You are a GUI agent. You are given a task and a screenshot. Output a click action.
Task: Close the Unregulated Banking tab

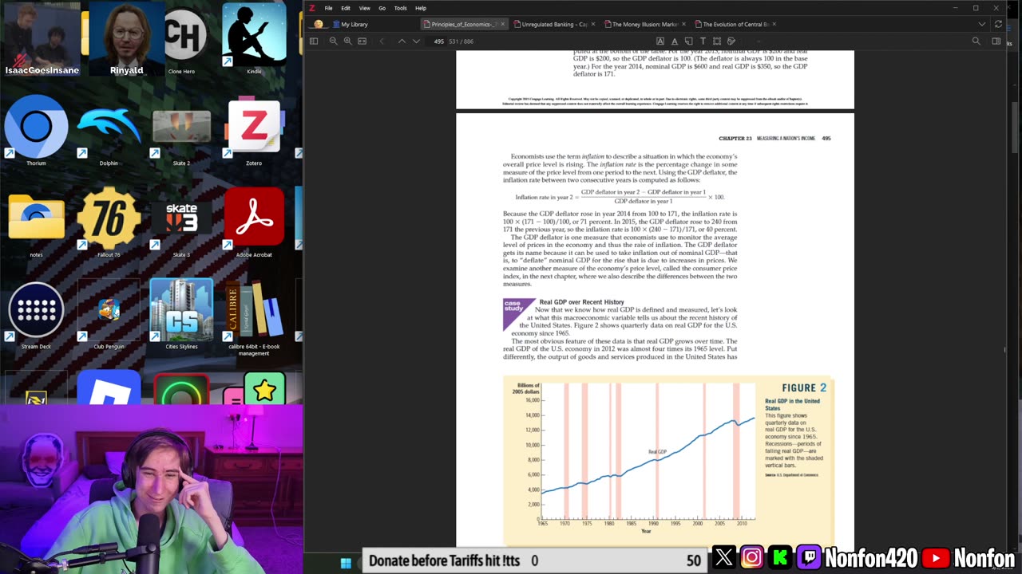click(593, 25)
